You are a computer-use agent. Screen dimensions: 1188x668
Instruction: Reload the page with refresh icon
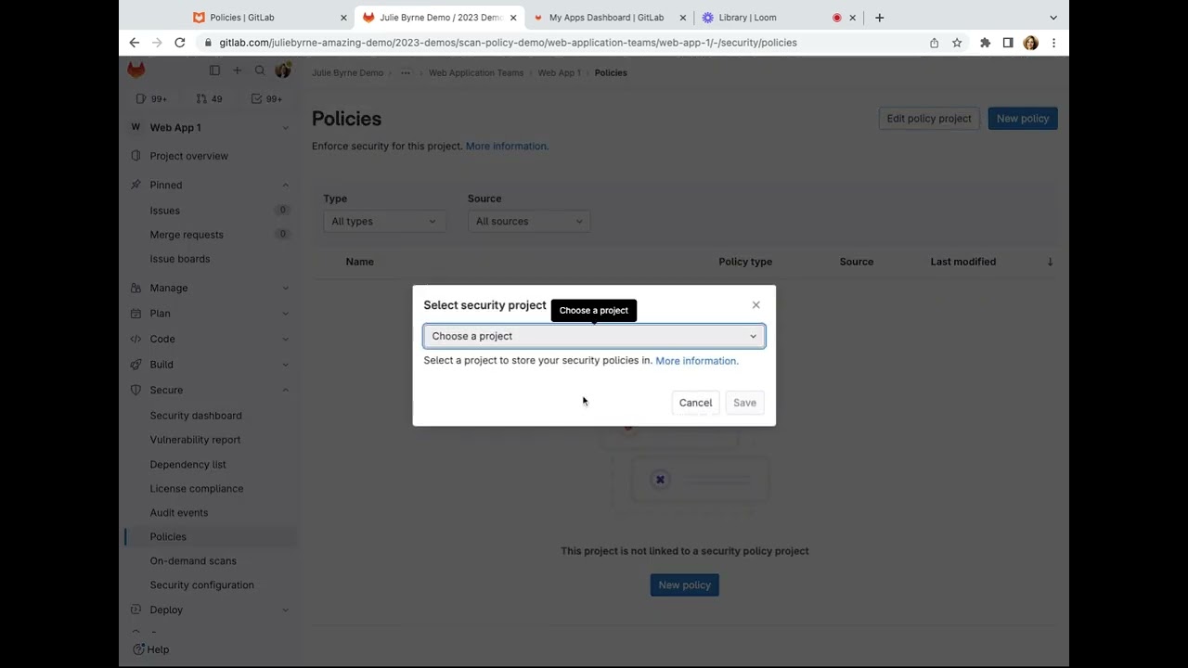[180, 43]
